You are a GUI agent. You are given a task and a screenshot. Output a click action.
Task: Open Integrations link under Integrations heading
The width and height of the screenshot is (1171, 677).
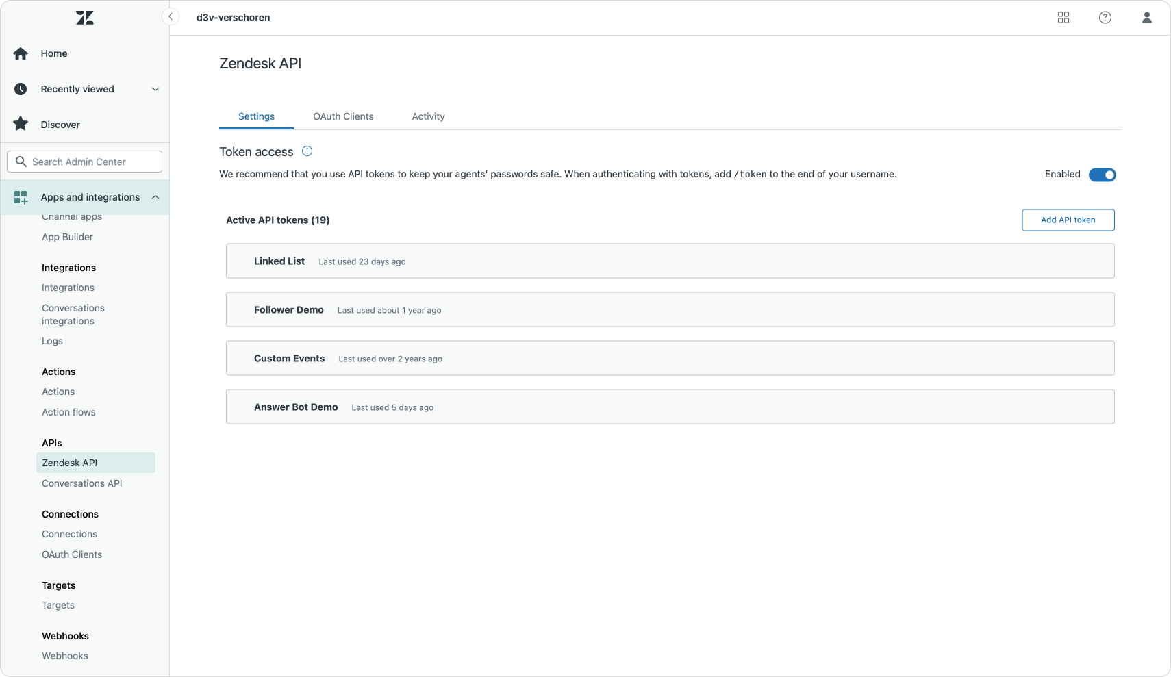(68, 288)
